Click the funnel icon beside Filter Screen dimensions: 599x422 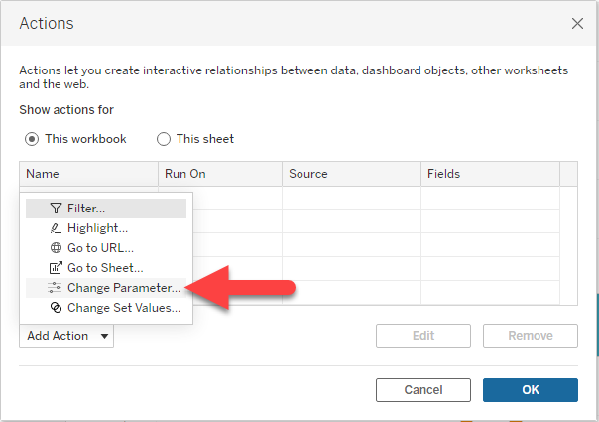[56, 209]
